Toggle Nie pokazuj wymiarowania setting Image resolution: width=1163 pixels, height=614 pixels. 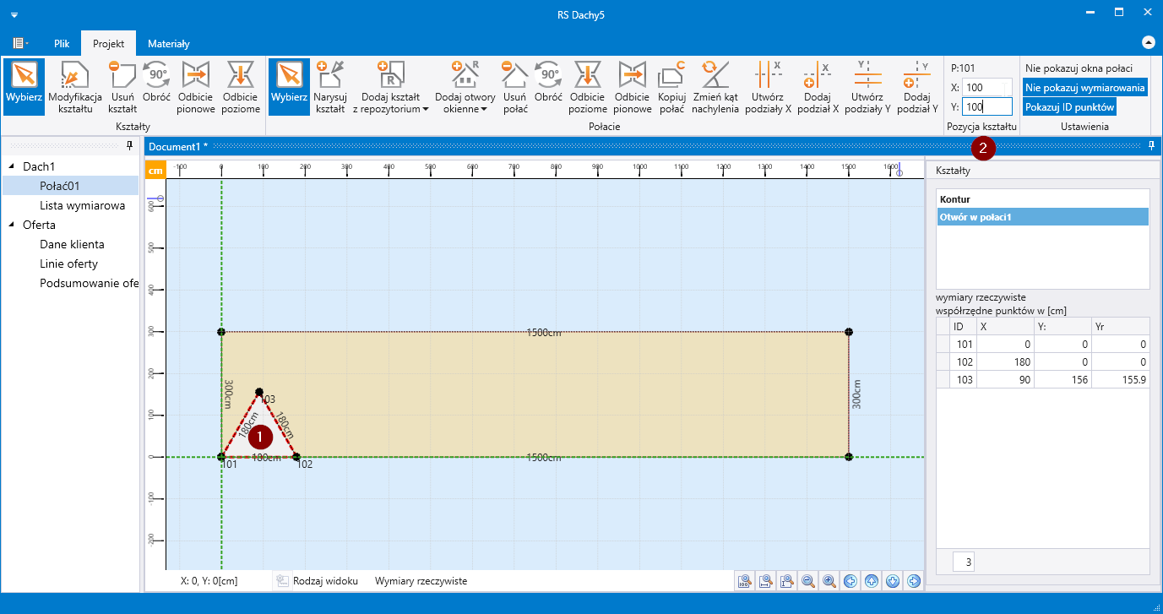[x=1085, y=88]
